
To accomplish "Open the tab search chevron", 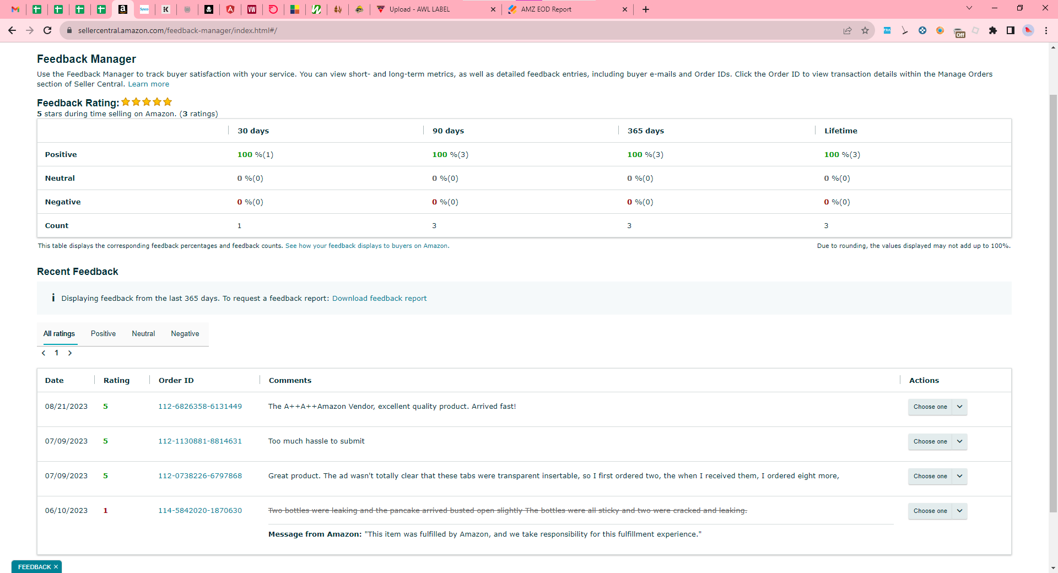I will click(x=969, y=8).
